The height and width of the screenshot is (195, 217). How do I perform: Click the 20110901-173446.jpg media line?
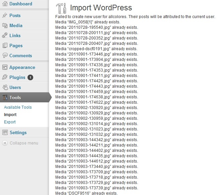point(97,54)
